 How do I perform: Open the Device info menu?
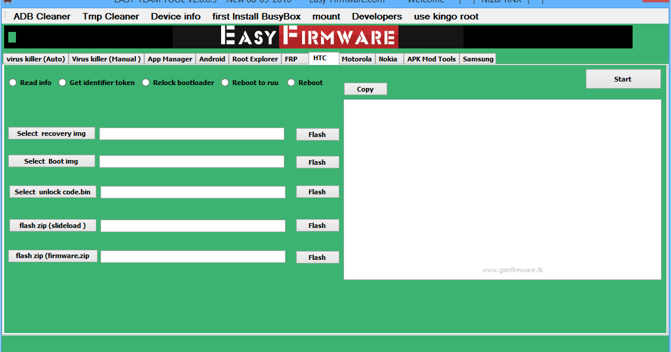(x=176, y=17)
